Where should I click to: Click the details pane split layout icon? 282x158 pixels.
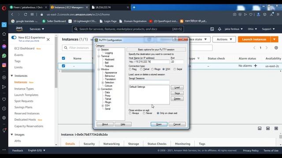click(268, 129)
